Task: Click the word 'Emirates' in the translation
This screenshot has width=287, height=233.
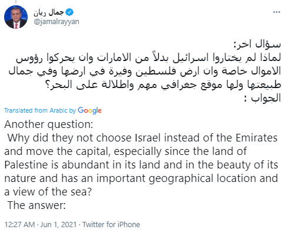Action: click(x=256, y=138)
